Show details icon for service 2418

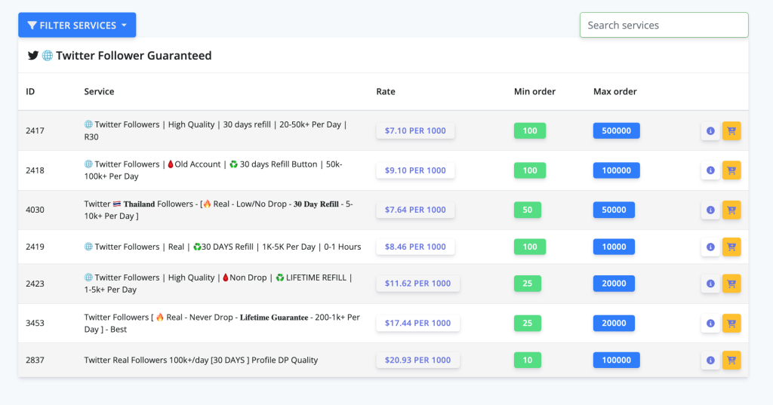(x=710, y=170)
